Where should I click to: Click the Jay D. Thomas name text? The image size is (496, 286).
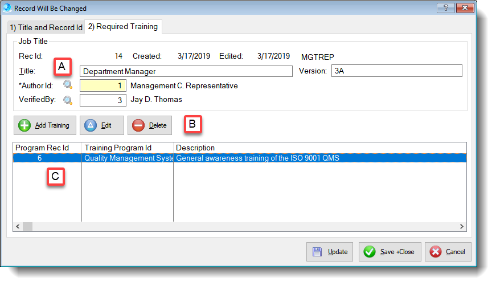point(156,99)
